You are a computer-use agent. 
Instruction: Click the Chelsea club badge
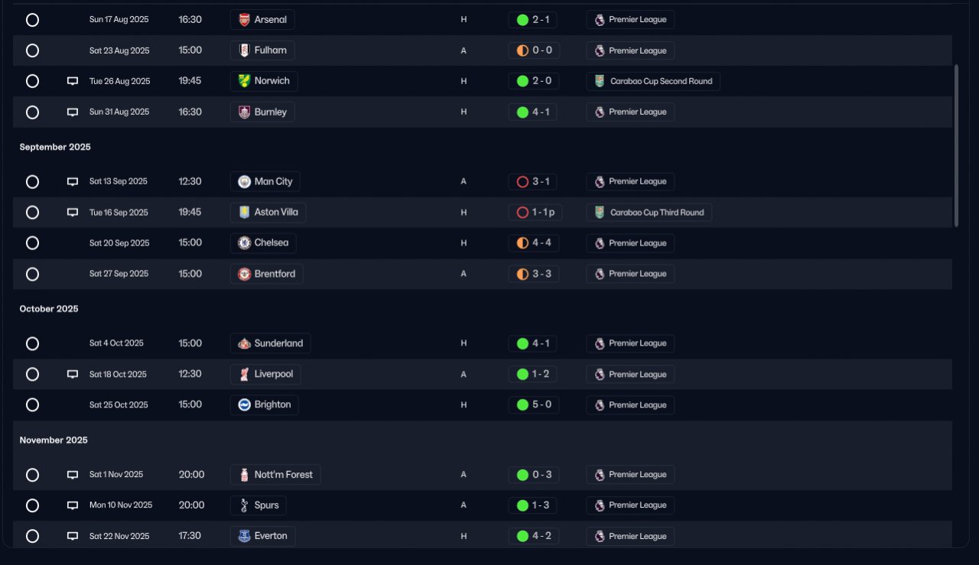pyautogui.click(x=244, y=243)
